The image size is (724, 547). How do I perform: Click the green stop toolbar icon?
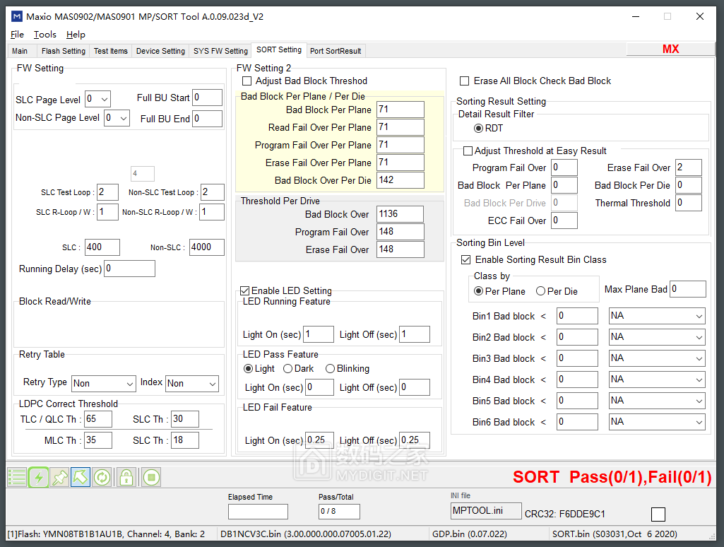[151, 477]
